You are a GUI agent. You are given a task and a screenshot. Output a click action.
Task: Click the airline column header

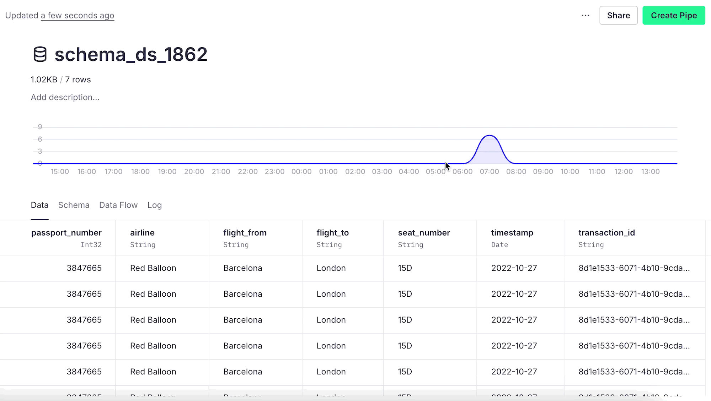point(142,233)
